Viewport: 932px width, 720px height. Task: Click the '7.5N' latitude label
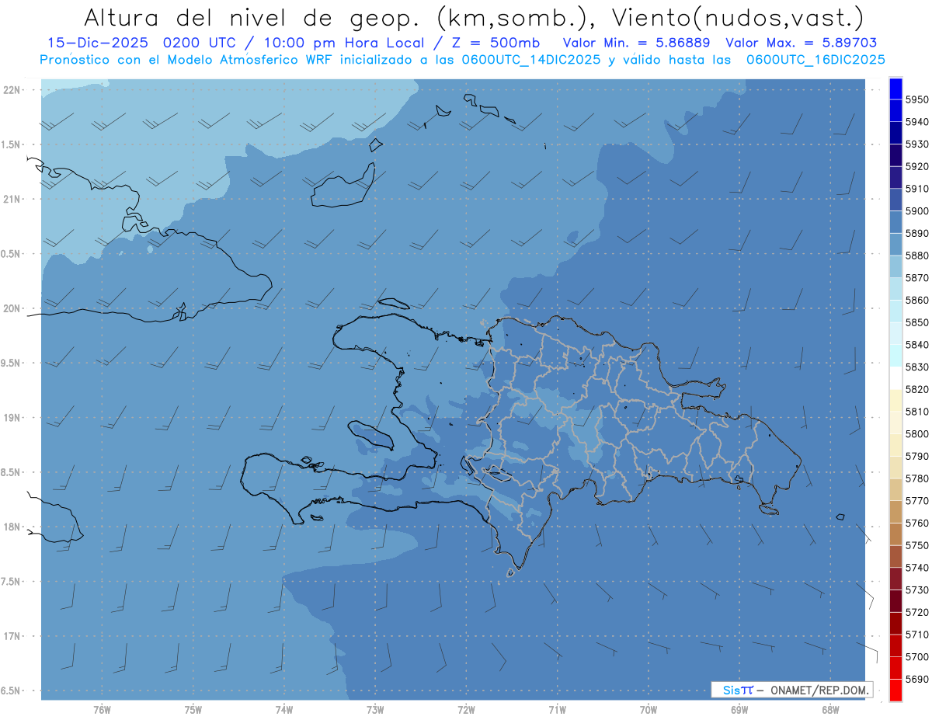tap(11, 582)
